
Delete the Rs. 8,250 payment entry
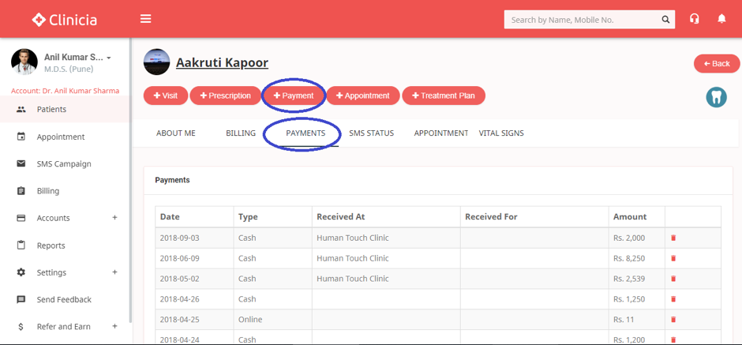[x=673, y=258]
